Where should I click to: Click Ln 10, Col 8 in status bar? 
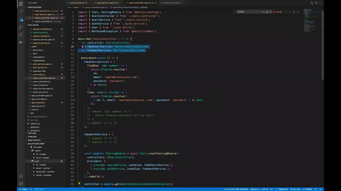236,189
